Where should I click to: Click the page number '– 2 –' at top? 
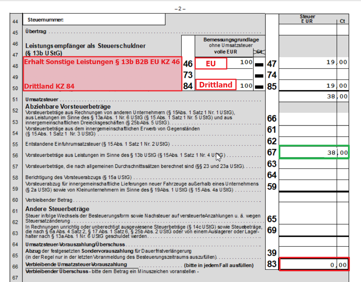(x=180, y=9)
